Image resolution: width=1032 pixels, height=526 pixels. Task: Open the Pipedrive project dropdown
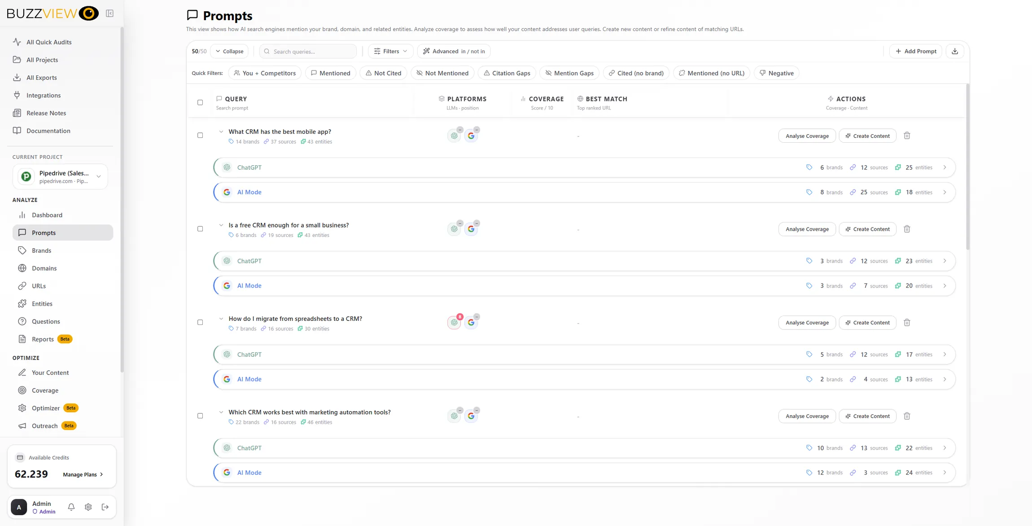tap(60, 177)
